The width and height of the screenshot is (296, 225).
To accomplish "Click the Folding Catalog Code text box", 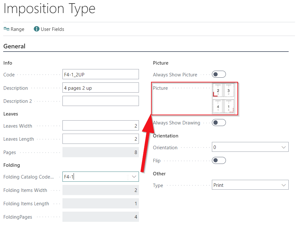I will pos(96,177).
